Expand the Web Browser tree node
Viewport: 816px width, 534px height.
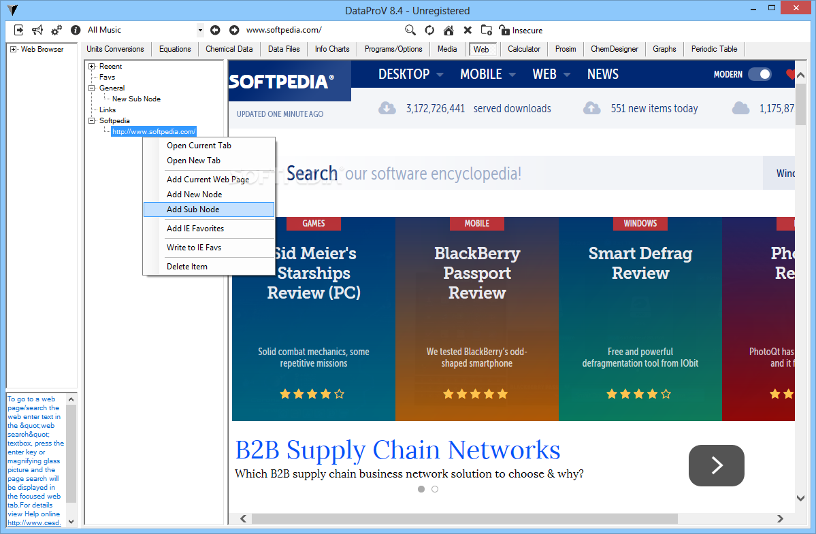pos(13,50)
